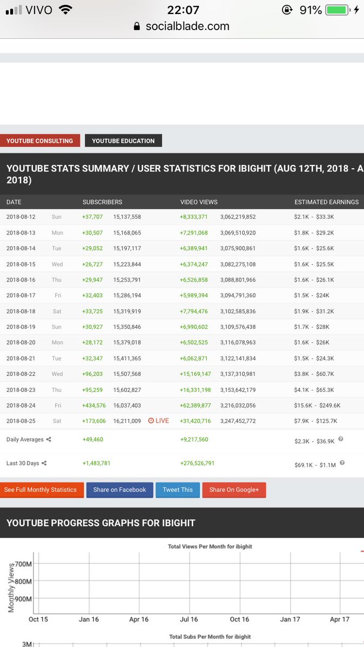
Task: Tap the cellular signal bars icon
Action: click(13, 10)
